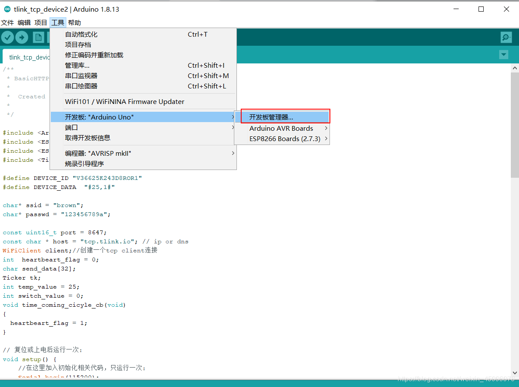Open the 帮助 menu
This screenshot has width=519, height=387.
74,22
